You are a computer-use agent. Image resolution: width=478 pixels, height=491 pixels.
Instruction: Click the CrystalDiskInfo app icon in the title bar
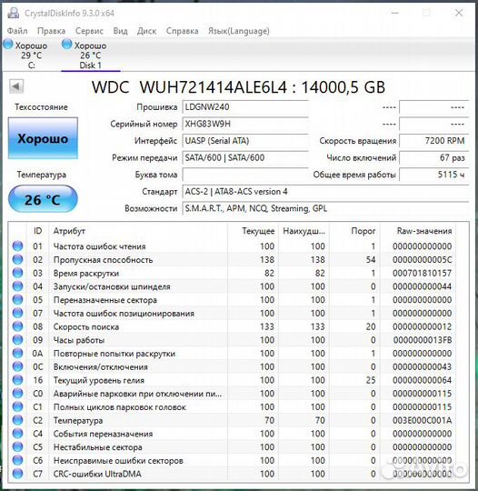coord(13,13)
